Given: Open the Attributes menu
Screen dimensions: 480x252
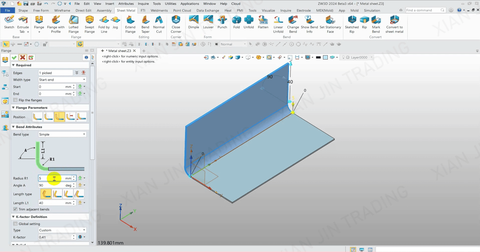Looking at the screenshot, I should pyautogui.click(x=126, y=3).
